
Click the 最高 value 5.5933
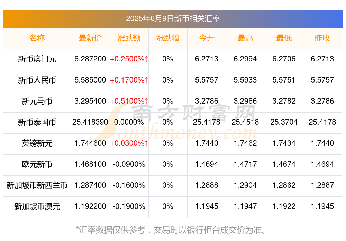[245, 80]
